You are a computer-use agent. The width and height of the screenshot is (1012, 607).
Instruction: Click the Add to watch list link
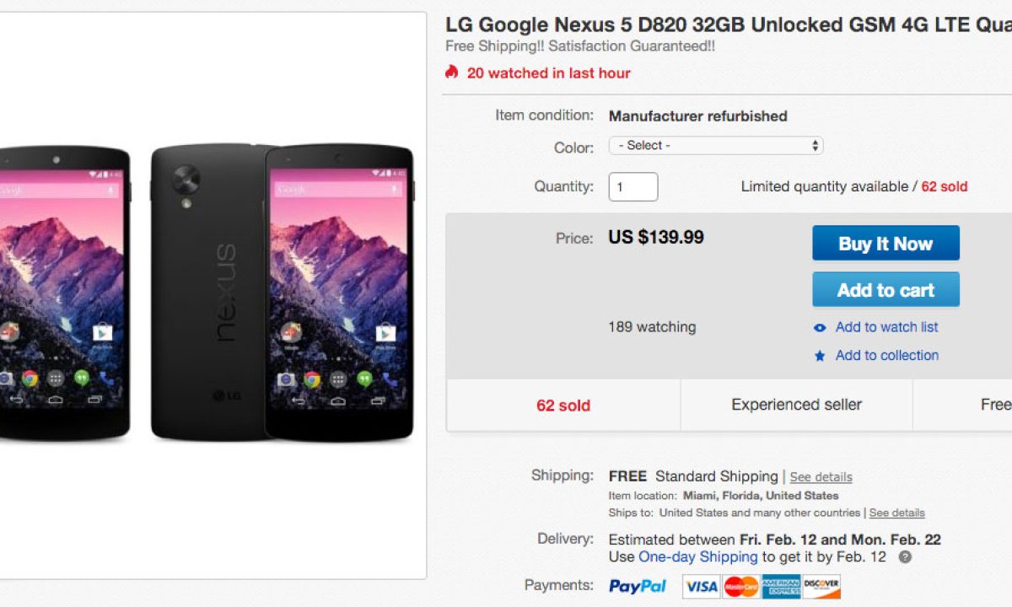[886, 327]
